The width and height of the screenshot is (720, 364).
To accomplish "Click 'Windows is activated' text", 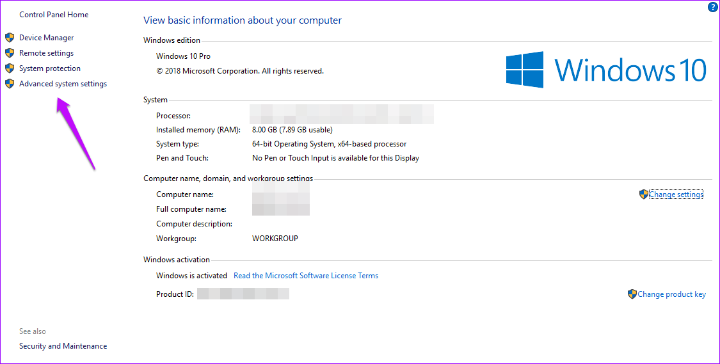I will 191,276.
